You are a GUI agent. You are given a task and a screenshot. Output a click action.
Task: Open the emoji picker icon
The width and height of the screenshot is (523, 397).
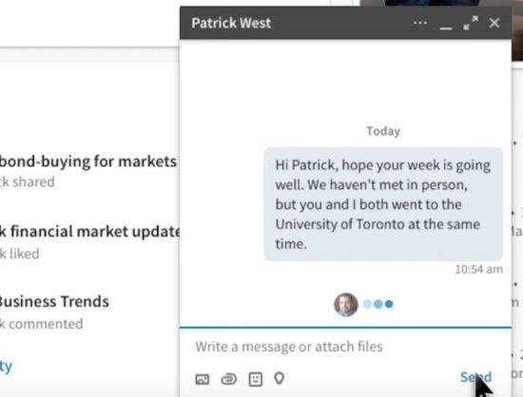pos(256,379)
